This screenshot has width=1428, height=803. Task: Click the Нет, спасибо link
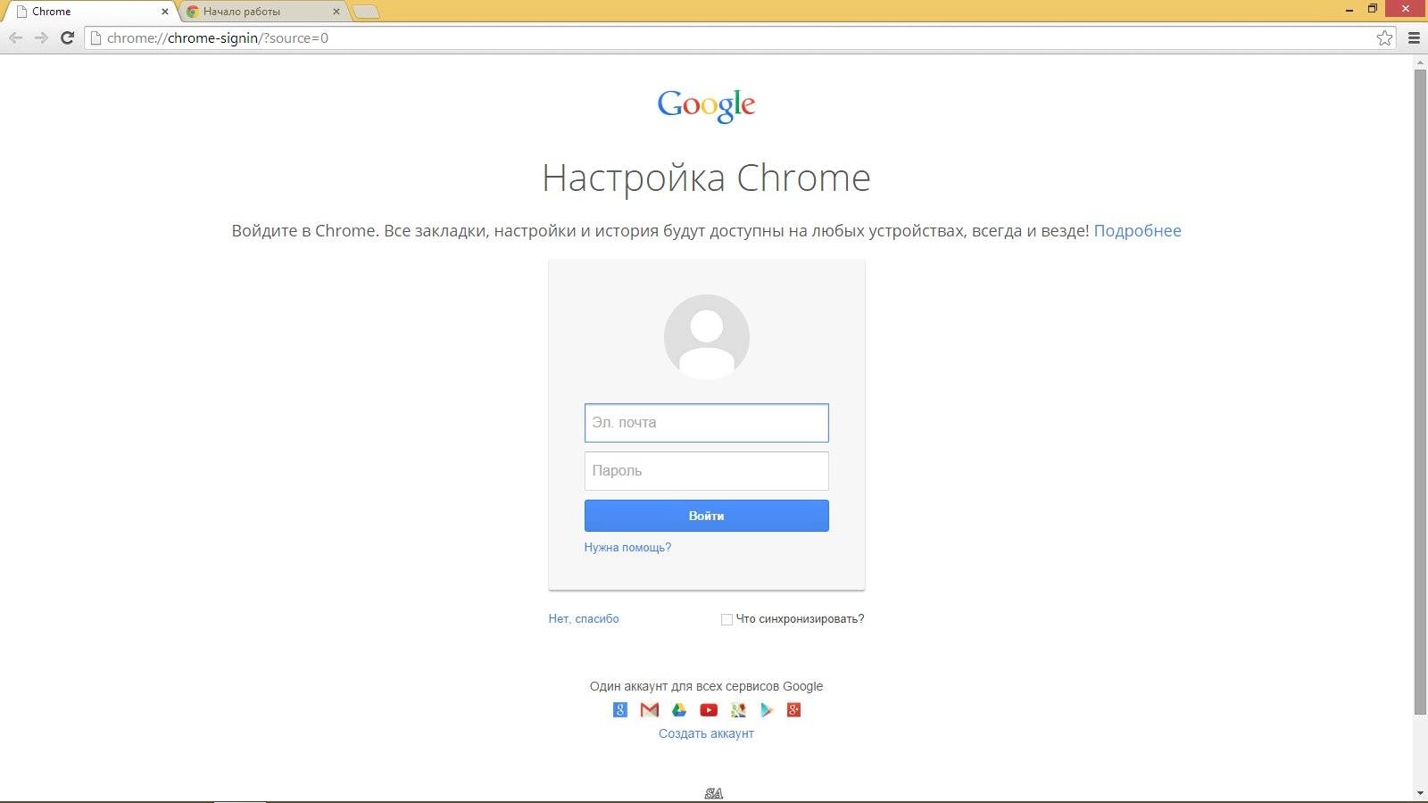pyautogui.click(x=584, y=618)
